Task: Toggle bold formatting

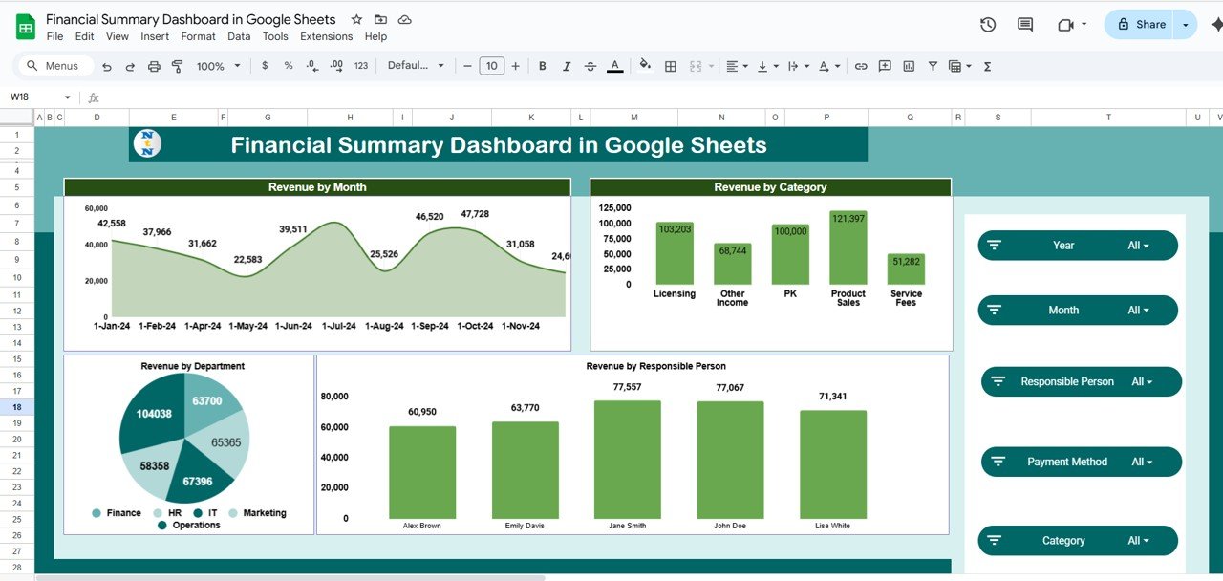Action: click(543, 67)
